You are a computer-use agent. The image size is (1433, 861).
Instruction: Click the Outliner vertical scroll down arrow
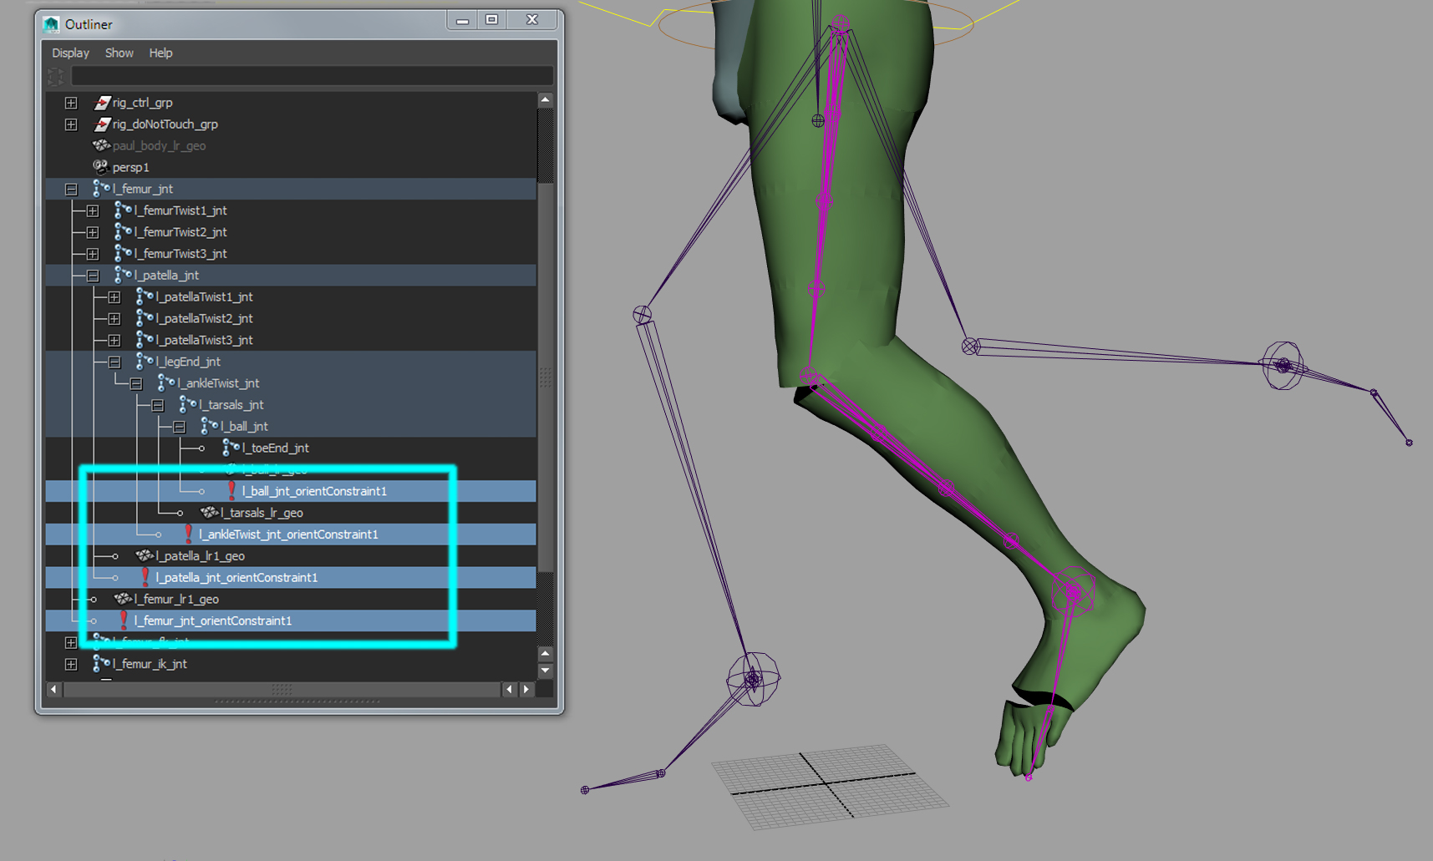point(546,671)
